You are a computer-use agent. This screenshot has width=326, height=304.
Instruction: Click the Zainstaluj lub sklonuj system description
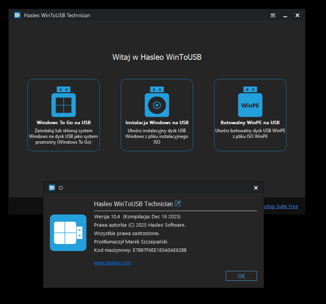click(x=64, y=136)
